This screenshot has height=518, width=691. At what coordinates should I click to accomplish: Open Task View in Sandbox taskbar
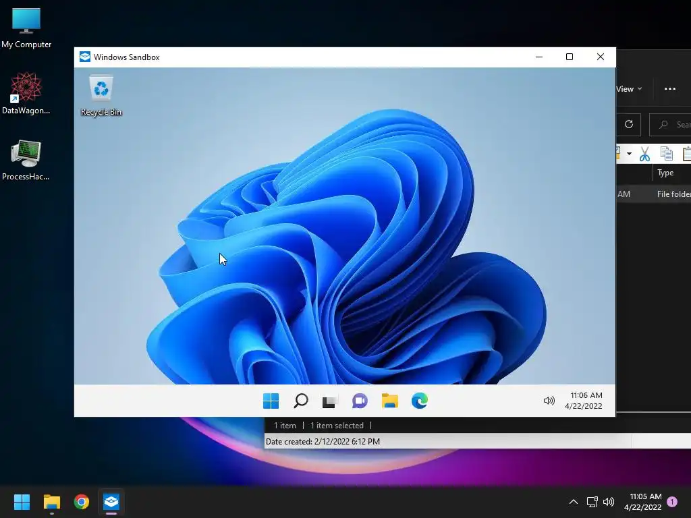pos(329,401)
